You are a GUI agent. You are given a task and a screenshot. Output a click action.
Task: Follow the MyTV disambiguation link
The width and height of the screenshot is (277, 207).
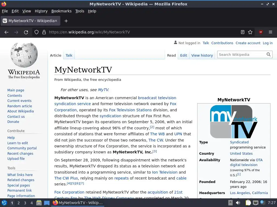103,90
